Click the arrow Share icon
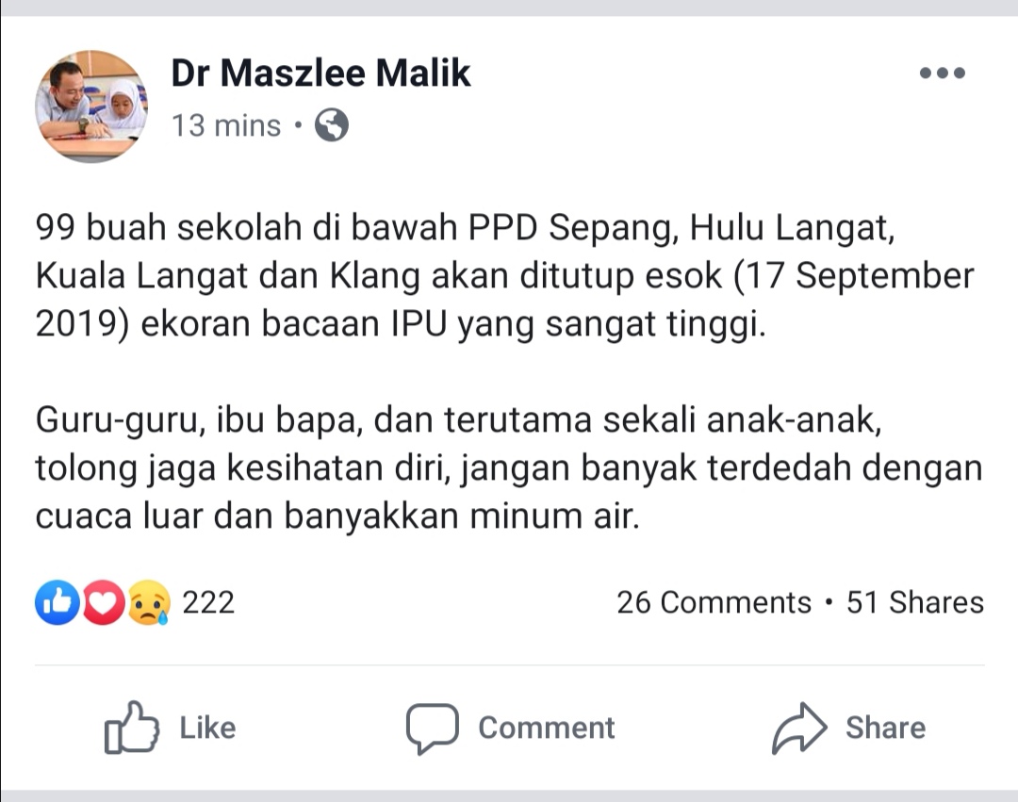The height and width of the screenshot is (802, 1018). pos(799,728)
